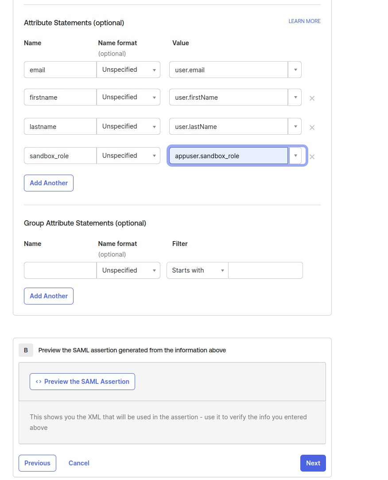Focus the group attribute Name input field

point(60,270)
